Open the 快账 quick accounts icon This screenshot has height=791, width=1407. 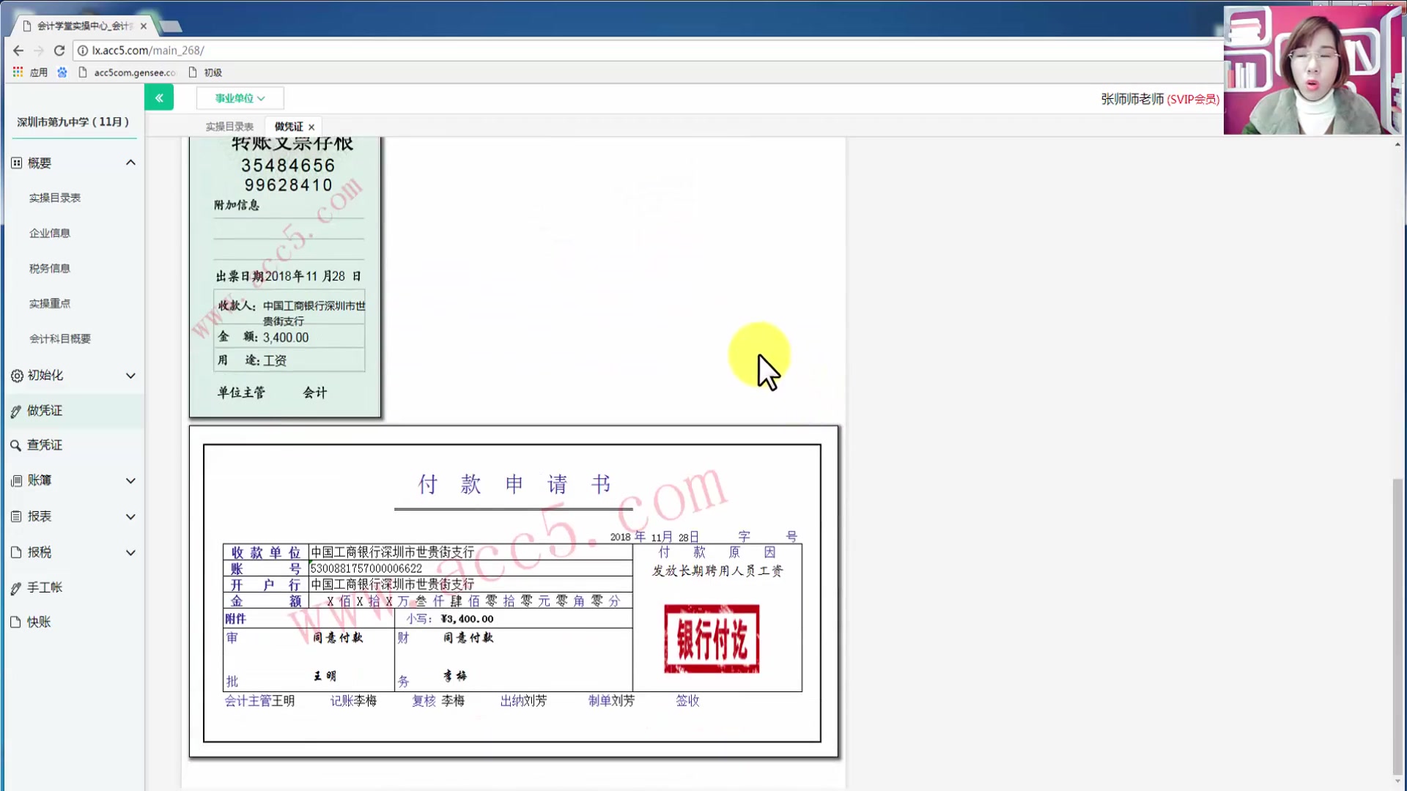(x=16, y=622)
